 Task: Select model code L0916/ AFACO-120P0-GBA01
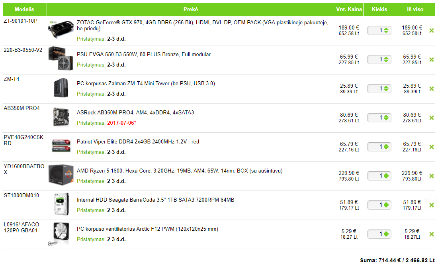[x=22, y=227]
